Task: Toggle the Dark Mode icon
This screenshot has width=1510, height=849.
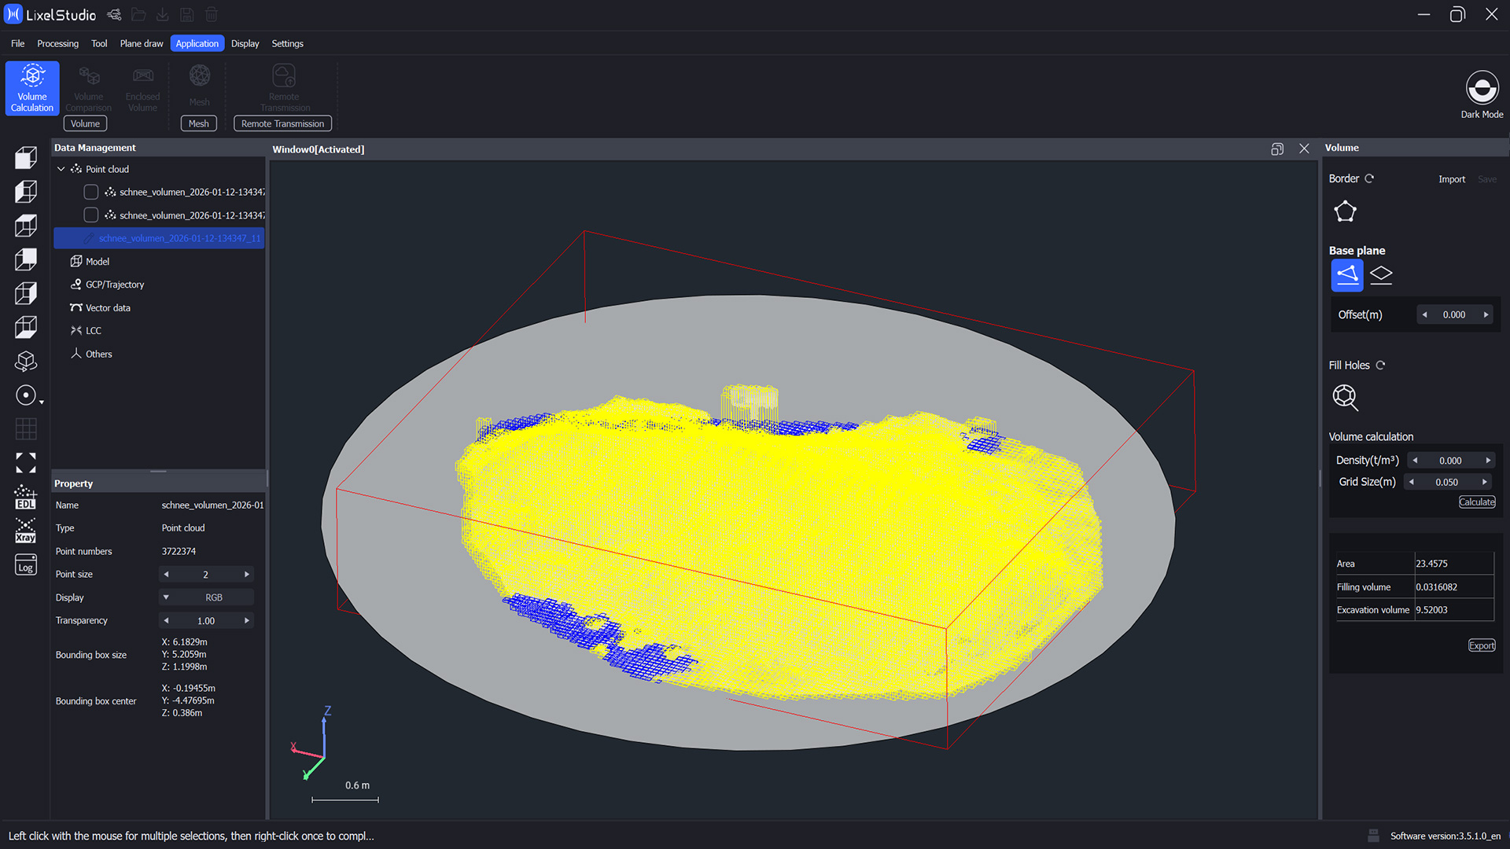Action: pos(1482,88)
